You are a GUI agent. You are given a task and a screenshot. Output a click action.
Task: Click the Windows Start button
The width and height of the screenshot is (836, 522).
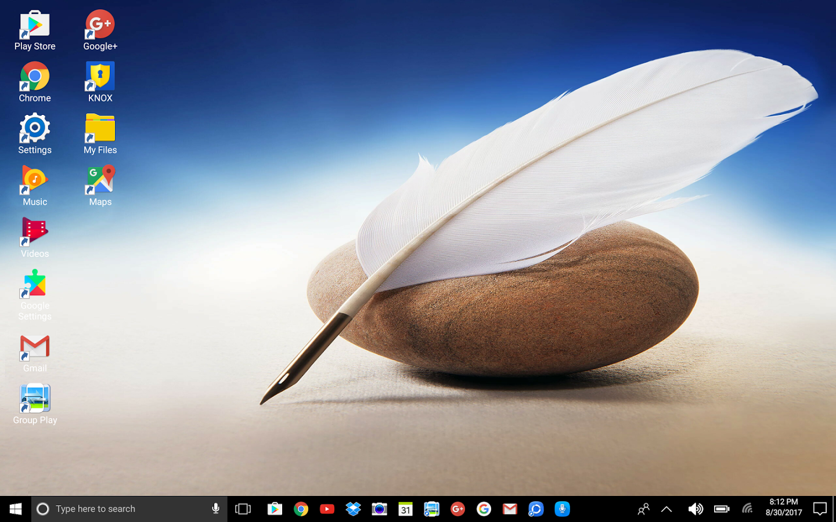point(16,509)
